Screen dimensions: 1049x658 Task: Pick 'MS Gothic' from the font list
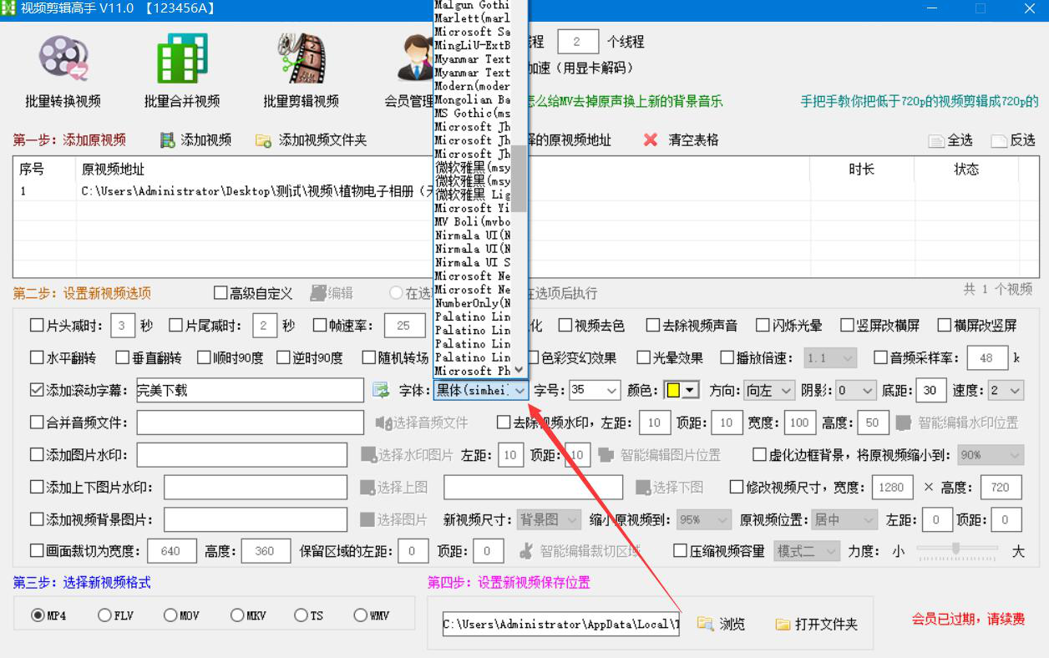coord(472,113)
